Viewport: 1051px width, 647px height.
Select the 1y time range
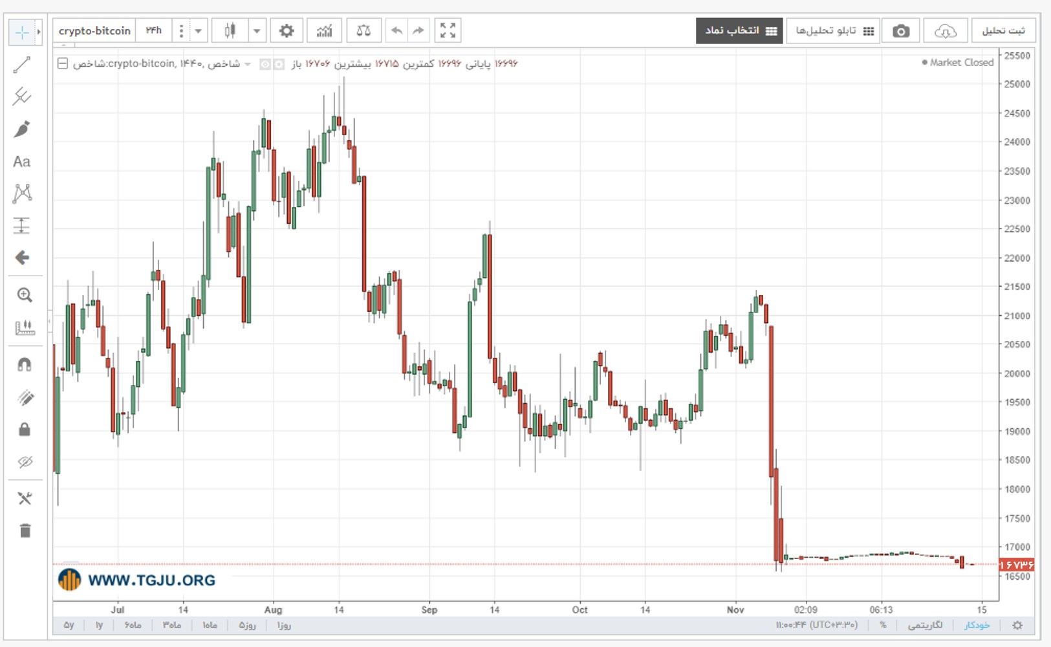(99, 626)
